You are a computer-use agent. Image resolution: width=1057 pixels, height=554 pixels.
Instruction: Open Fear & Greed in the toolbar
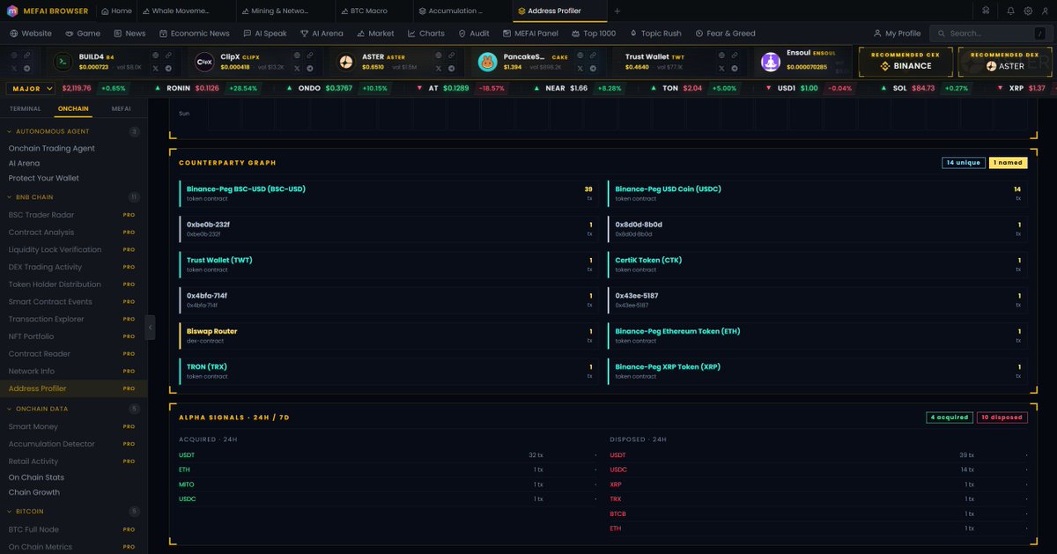tap(725, 33)
